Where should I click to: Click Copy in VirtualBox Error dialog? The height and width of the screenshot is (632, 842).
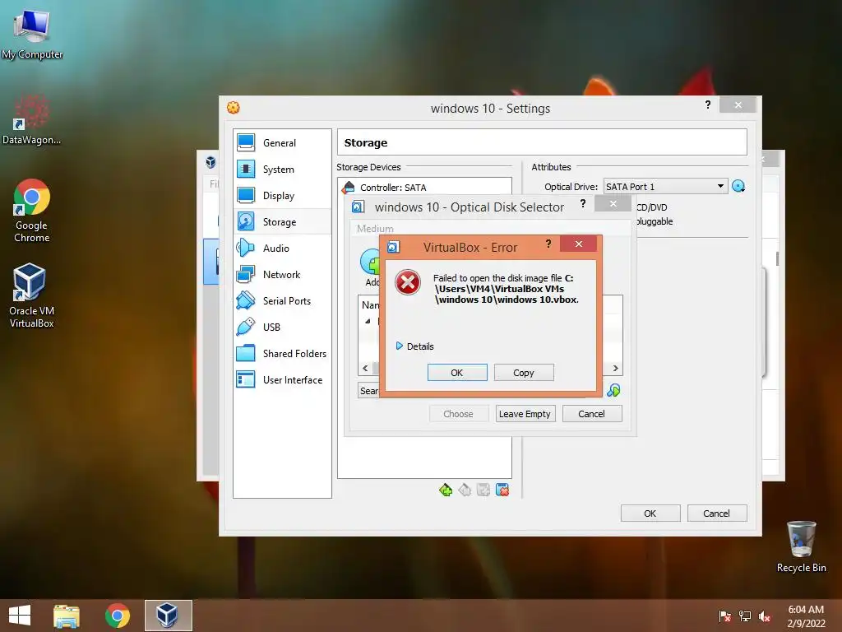[x=524, y=373]
